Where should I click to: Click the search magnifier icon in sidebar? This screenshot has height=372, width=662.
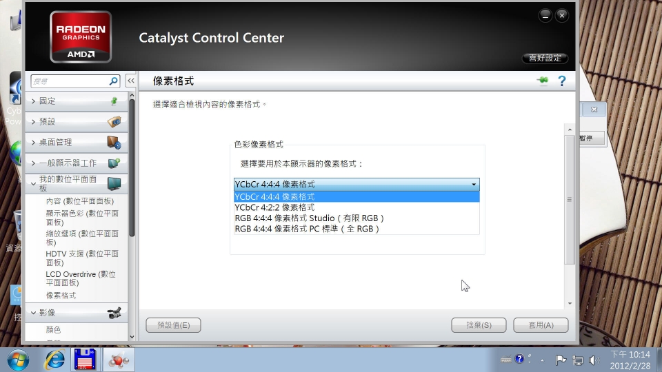point(113,81)
